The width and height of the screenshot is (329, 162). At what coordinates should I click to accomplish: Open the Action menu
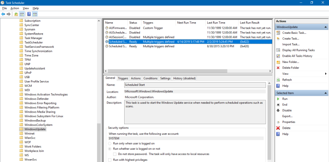(15, 8)
